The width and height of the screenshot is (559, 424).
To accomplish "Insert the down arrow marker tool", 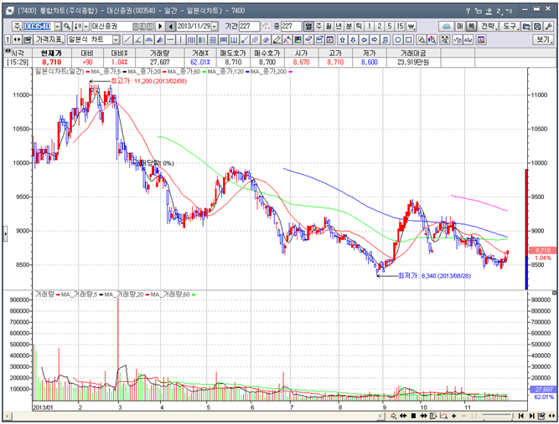I will (353, 39).
